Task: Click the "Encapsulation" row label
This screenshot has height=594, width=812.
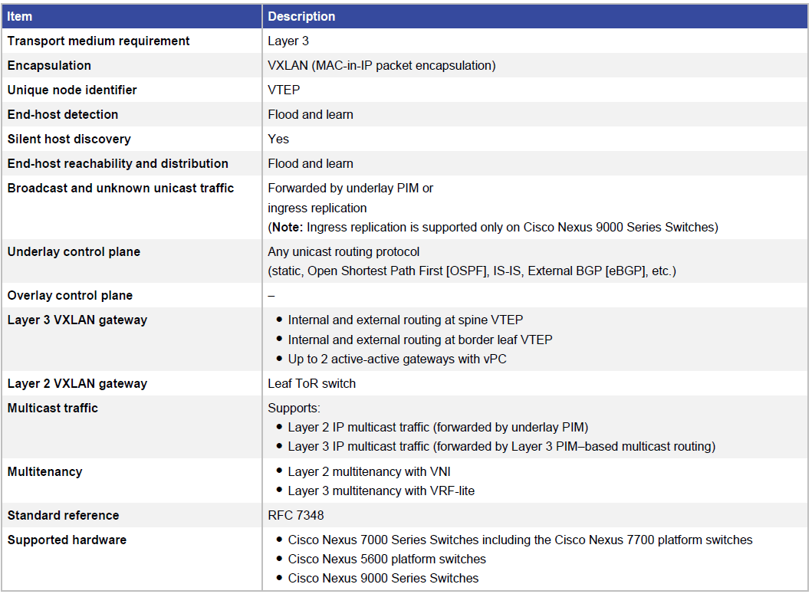Action: tap(49, 65)
